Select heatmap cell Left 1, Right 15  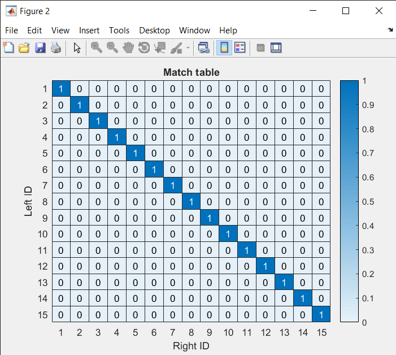click(321, 89)
